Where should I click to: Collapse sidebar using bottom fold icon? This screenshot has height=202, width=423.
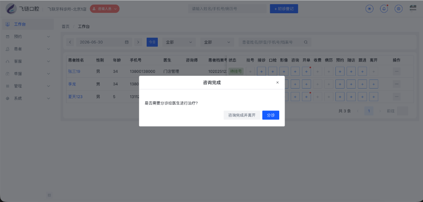[x=50, y=195]
